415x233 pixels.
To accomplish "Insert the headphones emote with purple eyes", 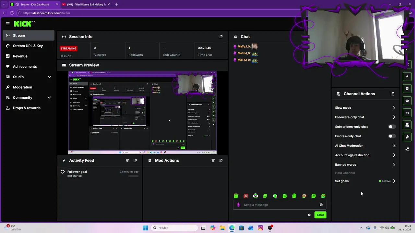I will pyautogui.click(x=255, y=196).
